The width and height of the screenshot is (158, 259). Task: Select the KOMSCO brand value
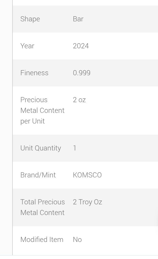tap(87, 175)
